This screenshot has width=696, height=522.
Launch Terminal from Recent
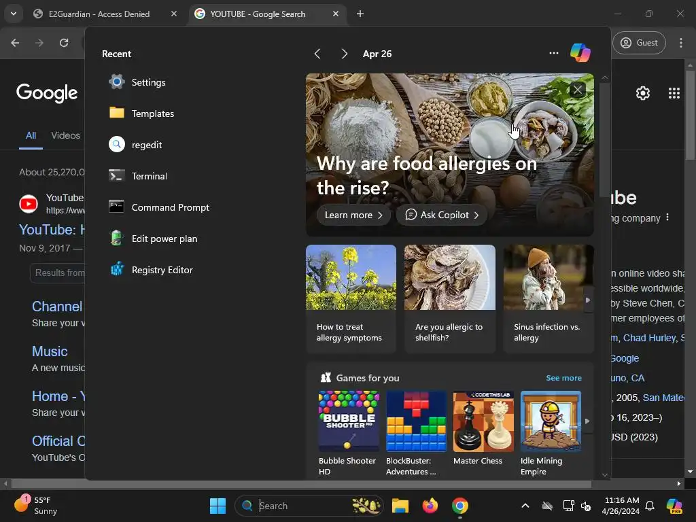138,176
